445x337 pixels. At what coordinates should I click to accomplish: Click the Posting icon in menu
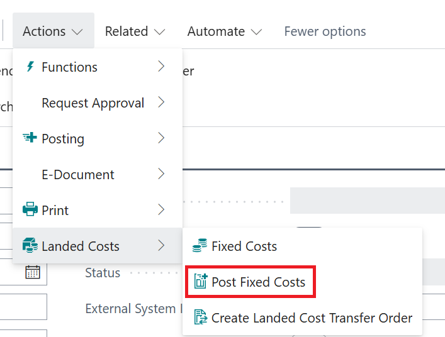30,138
